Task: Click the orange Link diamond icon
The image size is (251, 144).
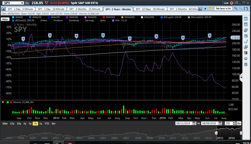Action: (x=231, y=3)
